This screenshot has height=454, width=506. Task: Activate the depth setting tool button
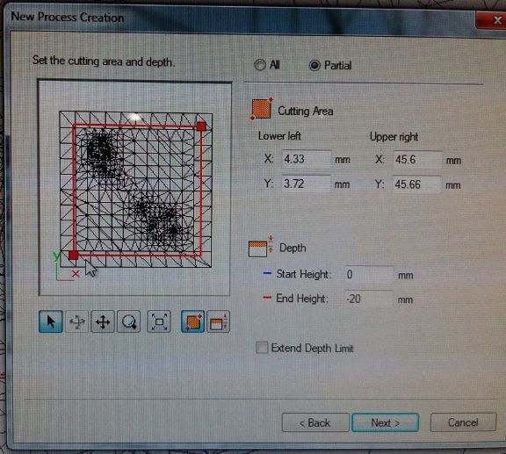pos(219,321)
